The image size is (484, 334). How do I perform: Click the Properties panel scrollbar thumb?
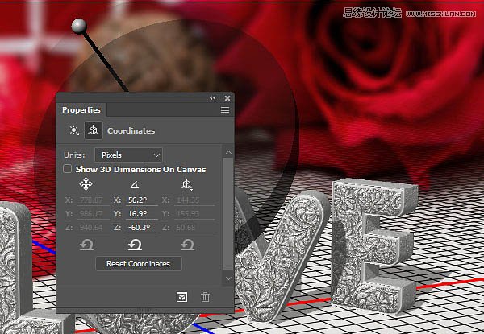(x=228, y=214)
